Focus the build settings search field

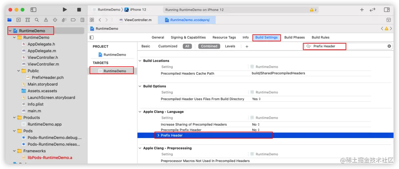coord(348,46)
